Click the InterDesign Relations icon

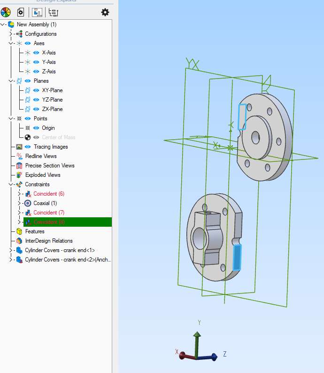tap(19, 241)
